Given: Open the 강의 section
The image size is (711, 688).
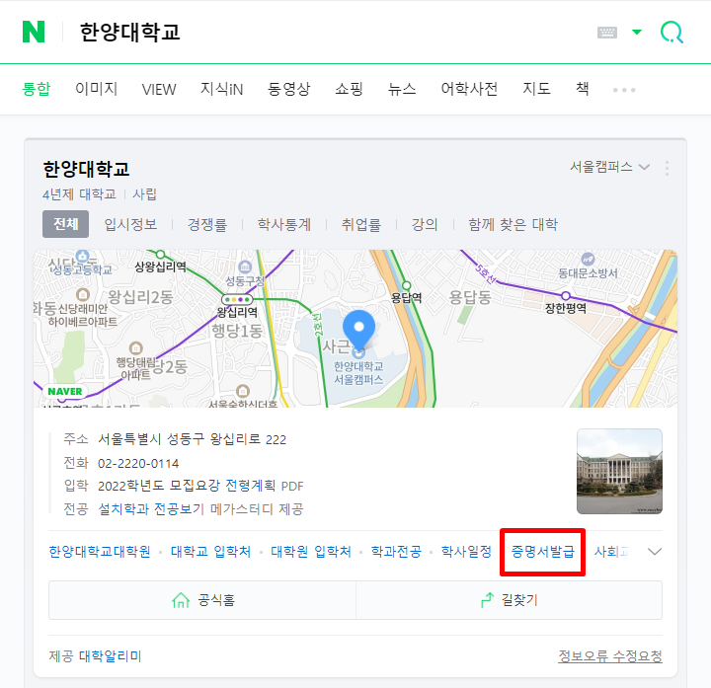Looking at the screenshot, I should click(425, 224).
